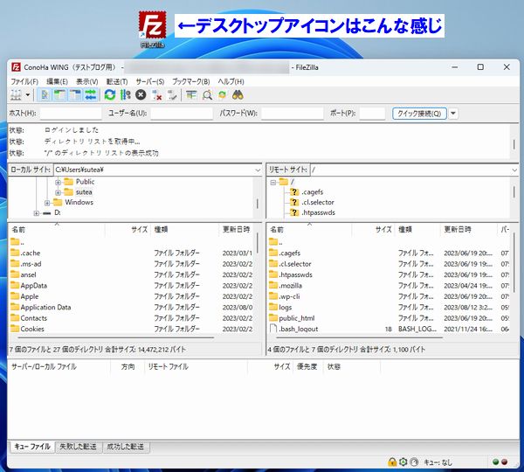Expand the Windows folder in local tree
Screen dimensions: 524x472
(47, 203)
